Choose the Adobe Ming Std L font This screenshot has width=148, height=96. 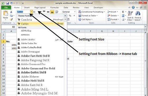pyautogui.click(x=40, y=89)
